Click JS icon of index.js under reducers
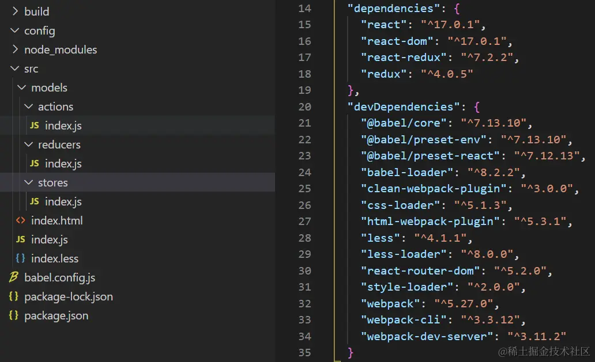Screen dimensions: 595x362 [x=35, y=163]
